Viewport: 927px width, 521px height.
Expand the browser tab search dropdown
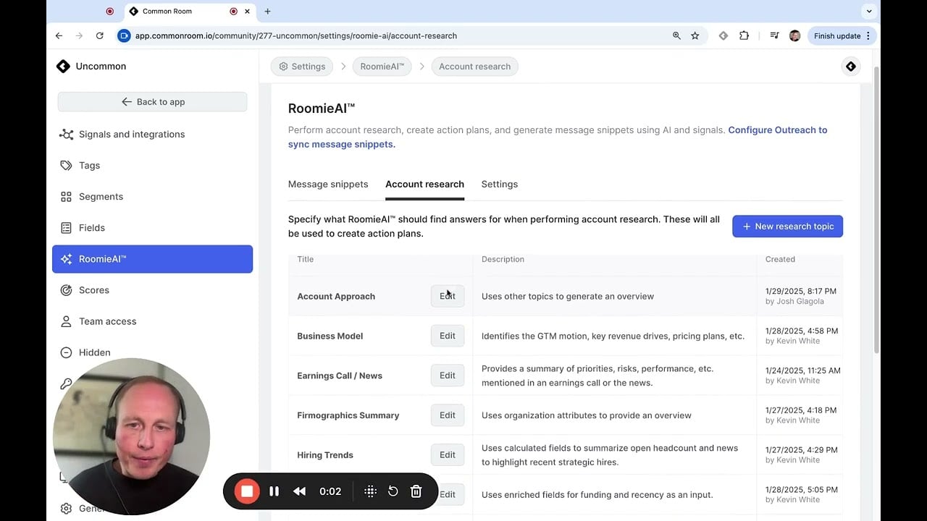click(869, 11)
